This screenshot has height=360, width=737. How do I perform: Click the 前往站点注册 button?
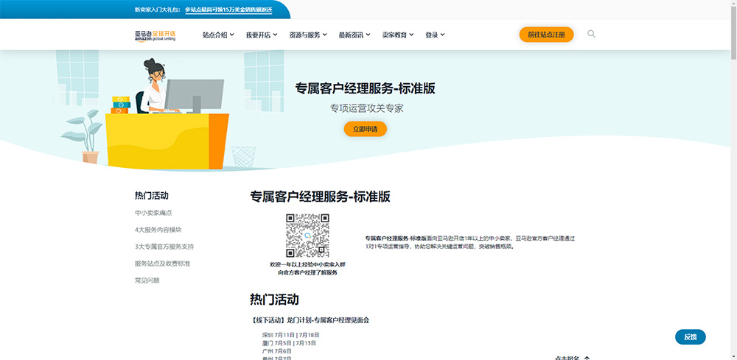(x=546, y=35)
